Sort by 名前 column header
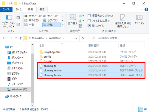Image resolution: width=149 pixels, height=112 pixels. (x=41, y=46)
